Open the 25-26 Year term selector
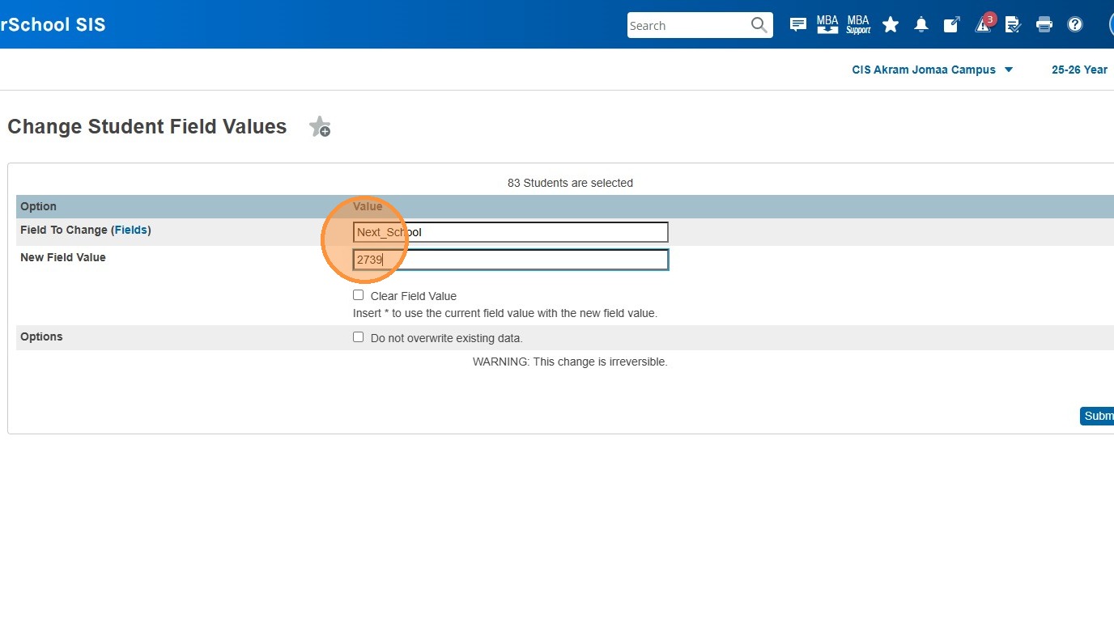Viewport: 1114px width, 622px height. 1080,70
